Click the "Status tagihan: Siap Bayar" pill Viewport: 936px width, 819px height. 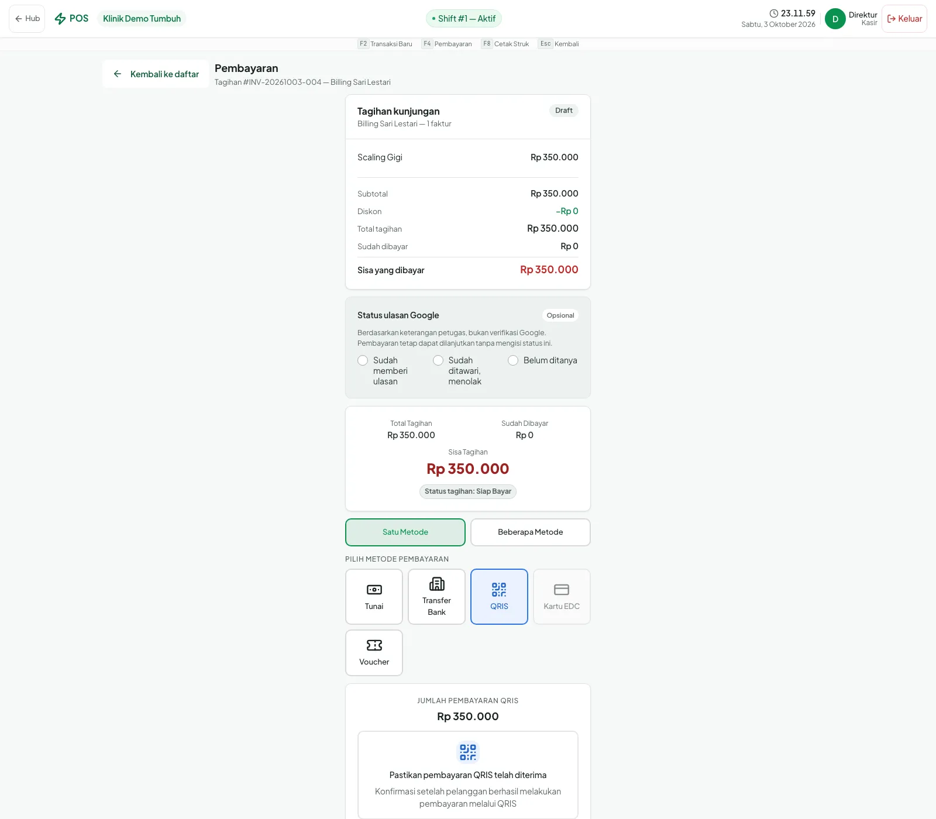468,491
